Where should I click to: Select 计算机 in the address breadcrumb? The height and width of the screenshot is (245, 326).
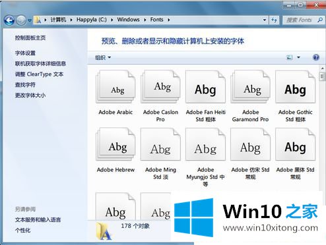pyautogui.click(x=58, y=20)
